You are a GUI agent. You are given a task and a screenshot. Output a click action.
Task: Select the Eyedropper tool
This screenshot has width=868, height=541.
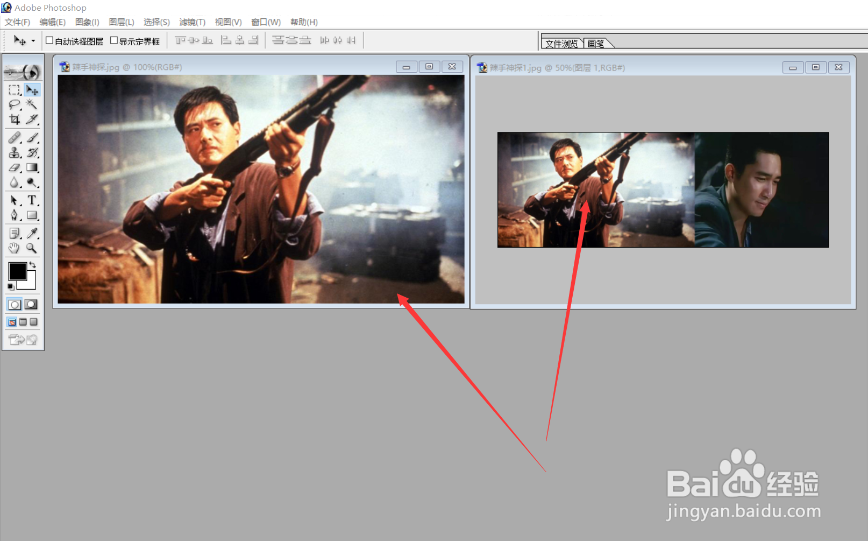(x=32, y=233)
